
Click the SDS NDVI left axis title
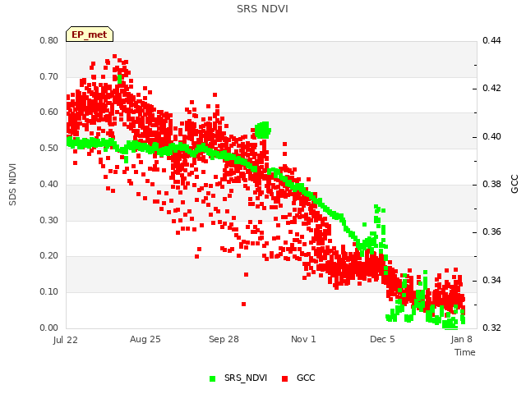(12, 185)
